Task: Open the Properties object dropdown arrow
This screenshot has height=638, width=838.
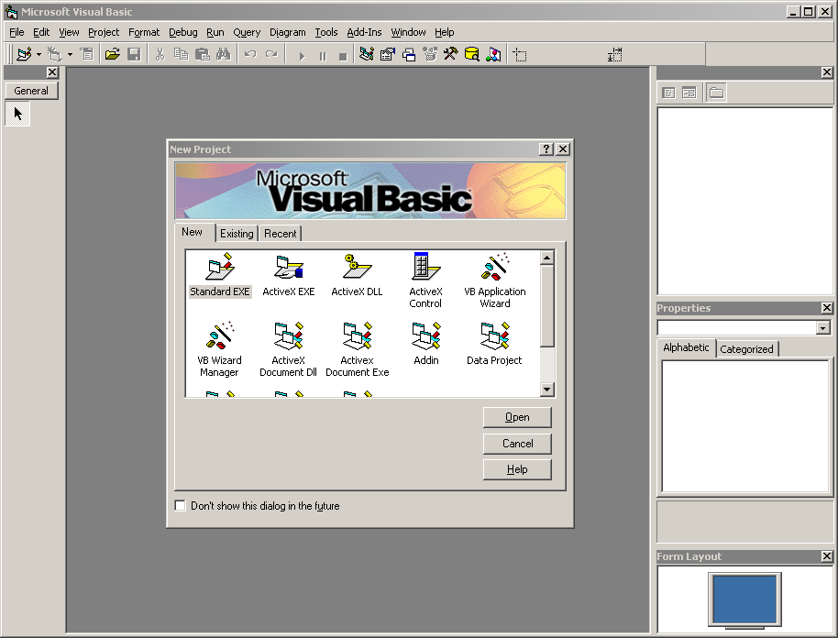Action: click(x=823, y=327)
